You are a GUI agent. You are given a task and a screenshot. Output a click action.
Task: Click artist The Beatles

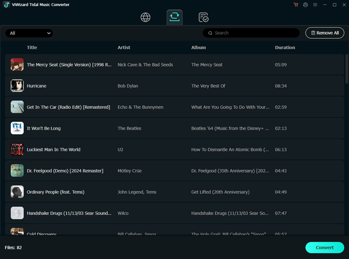[129, 128]
